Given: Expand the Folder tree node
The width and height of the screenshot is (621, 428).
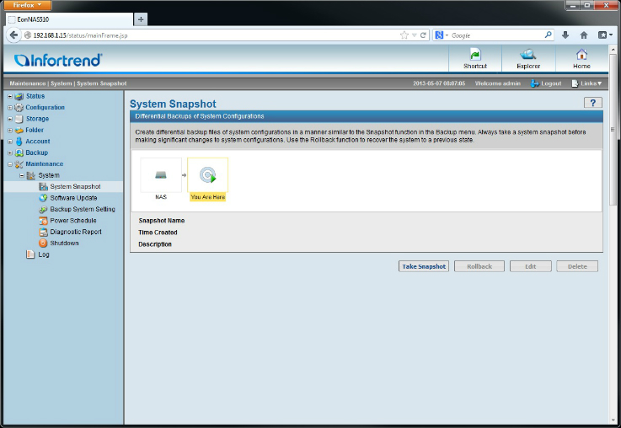Looking at the screenshot, I should tap(10, 131).
